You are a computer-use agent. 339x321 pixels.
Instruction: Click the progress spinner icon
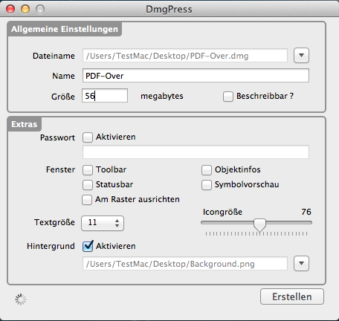(x=21, y=299)
